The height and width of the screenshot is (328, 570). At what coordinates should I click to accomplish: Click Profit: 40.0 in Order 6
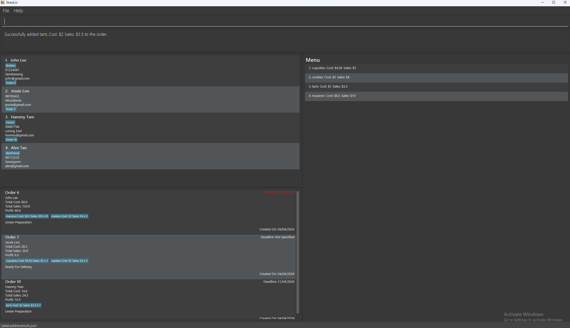13,211
